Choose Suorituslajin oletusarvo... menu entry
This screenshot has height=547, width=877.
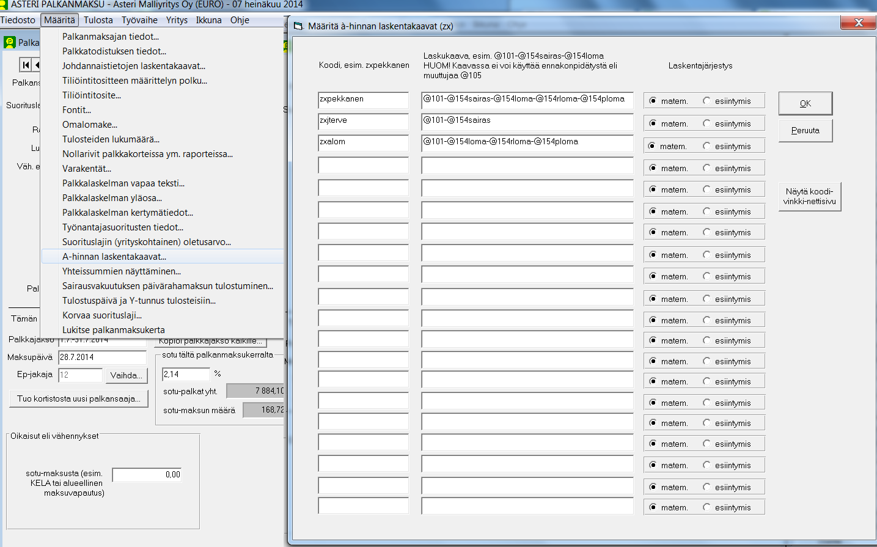tap(163, 242)
